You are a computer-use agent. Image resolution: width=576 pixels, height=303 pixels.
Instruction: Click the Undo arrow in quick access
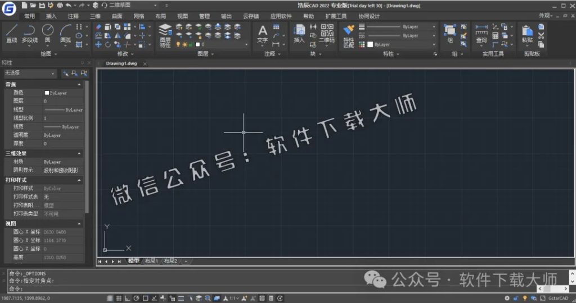tap(69, 6)
